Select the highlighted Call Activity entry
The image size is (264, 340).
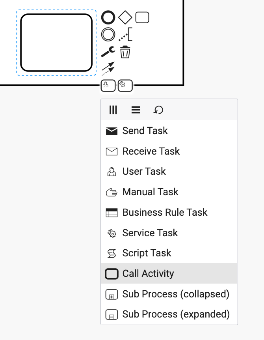169,273
